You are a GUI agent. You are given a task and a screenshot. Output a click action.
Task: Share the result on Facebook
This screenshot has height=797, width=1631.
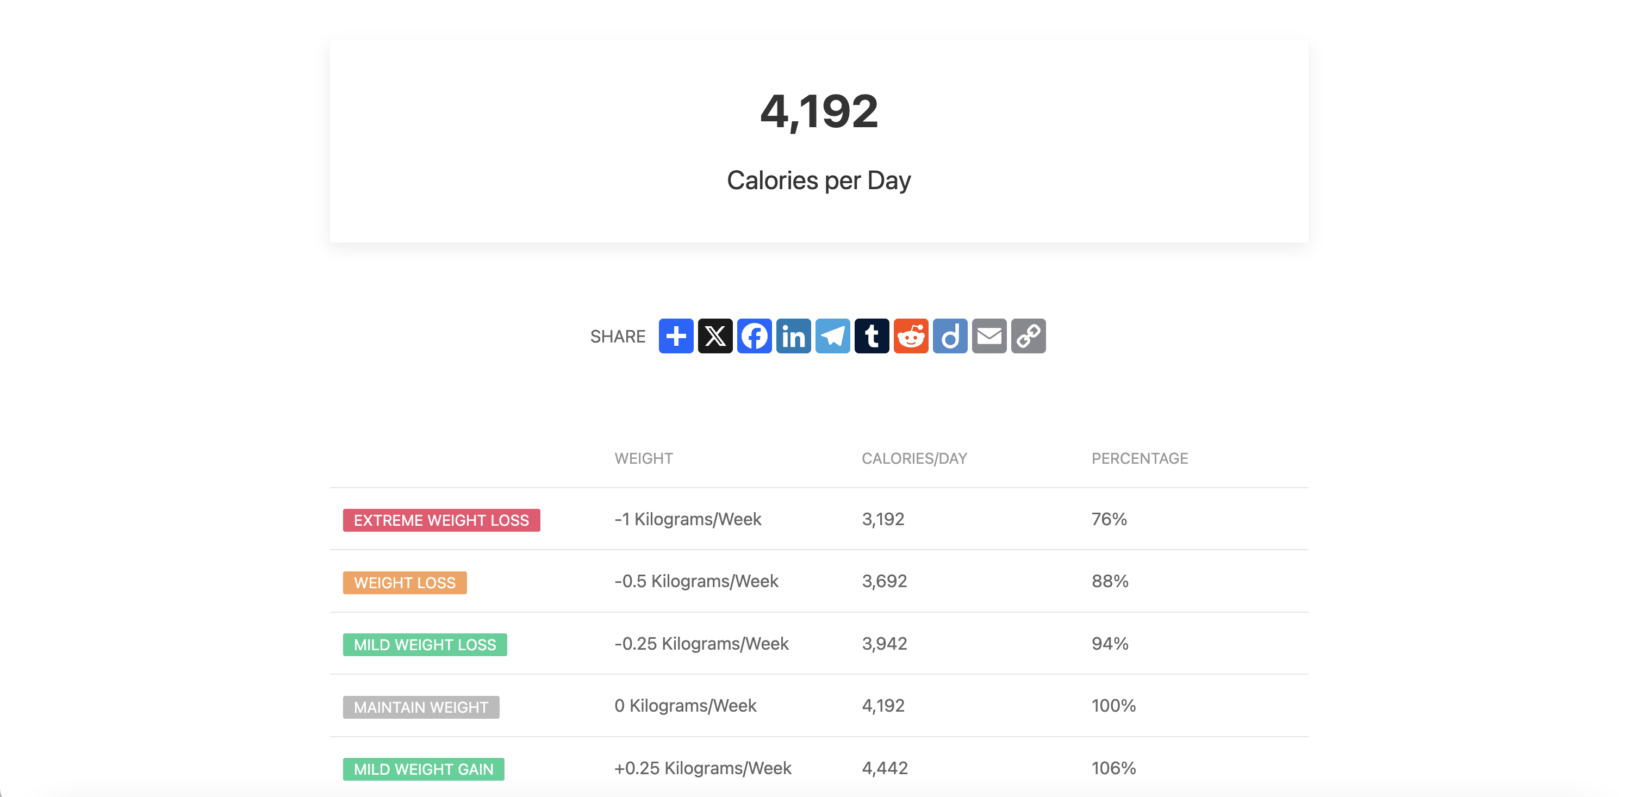point(755,336)
